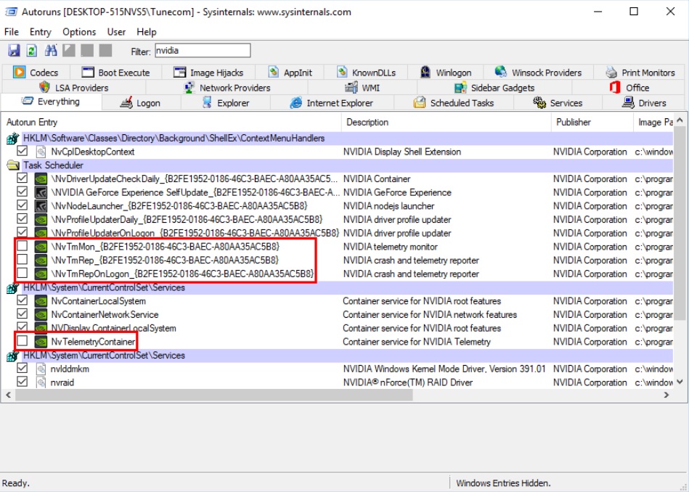Click the NVIDIA icon beside NvTelemetryContainer
Viewport: 689px width, 492px height.
(41, 341)
